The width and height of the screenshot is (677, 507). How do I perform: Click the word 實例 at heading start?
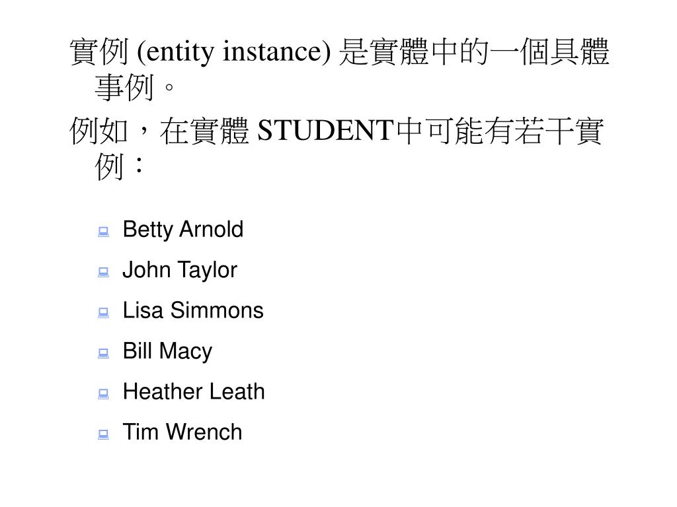click(99, 51)
